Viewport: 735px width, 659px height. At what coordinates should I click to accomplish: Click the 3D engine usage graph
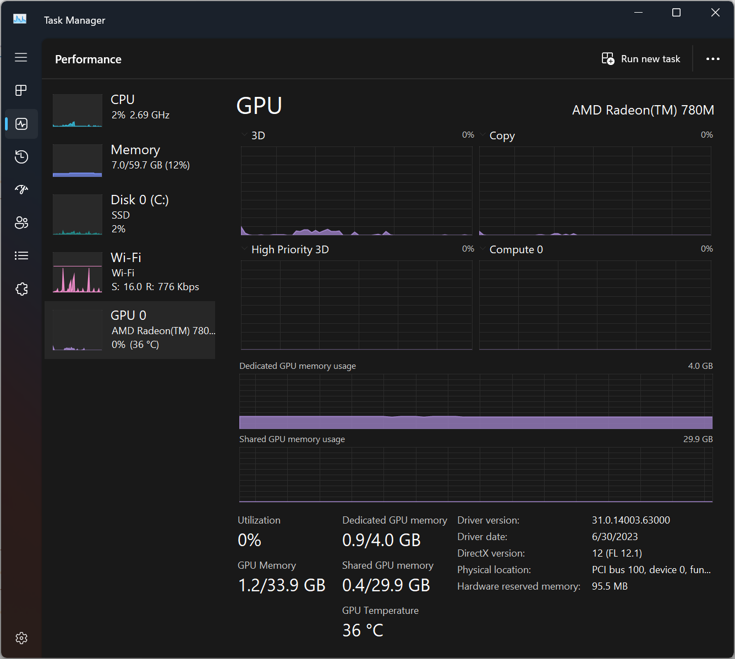pyautogui.click(x=356, y=191)
